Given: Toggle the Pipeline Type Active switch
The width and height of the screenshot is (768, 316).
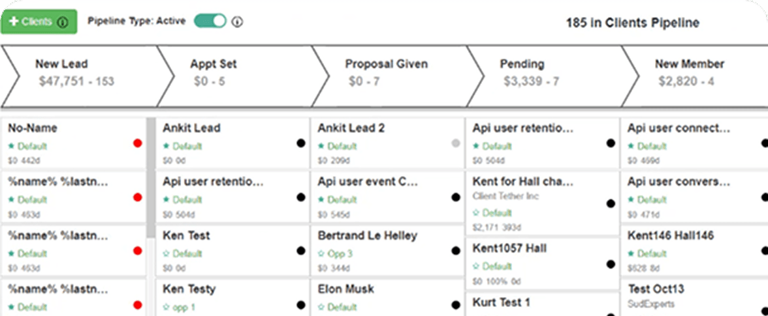Looking at the screenshot, I should point(210,21).
